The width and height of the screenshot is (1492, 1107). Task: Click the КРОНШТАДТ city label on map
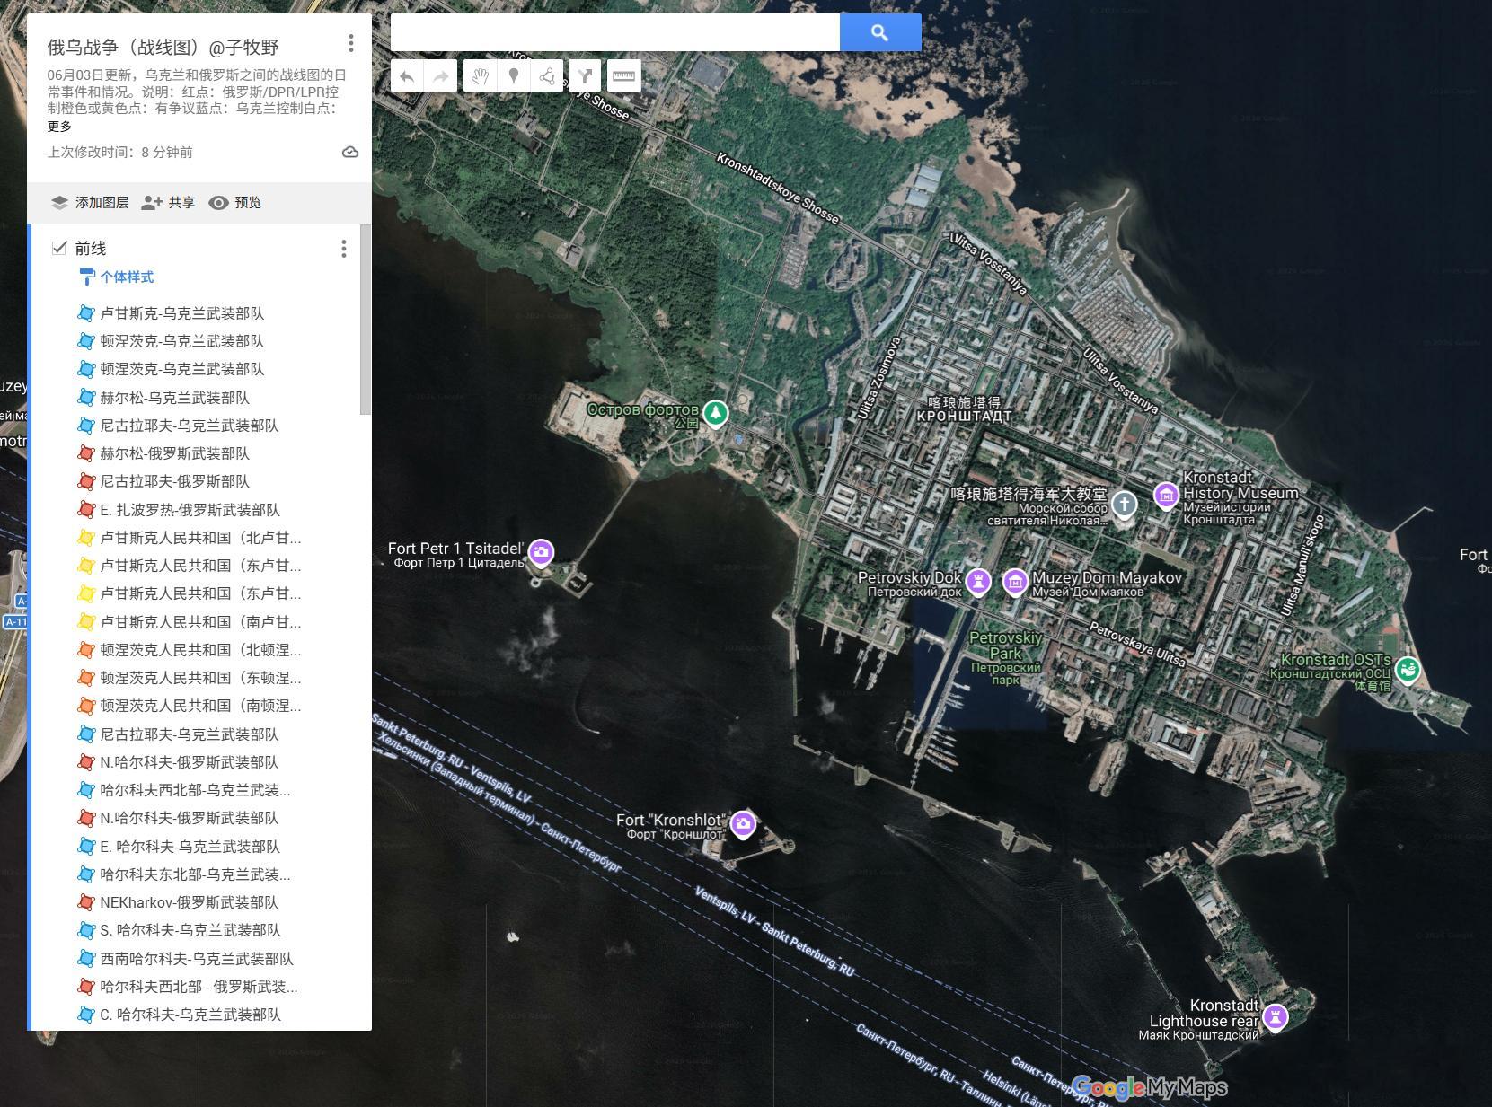pyautogui.click(x=965, y=417)
